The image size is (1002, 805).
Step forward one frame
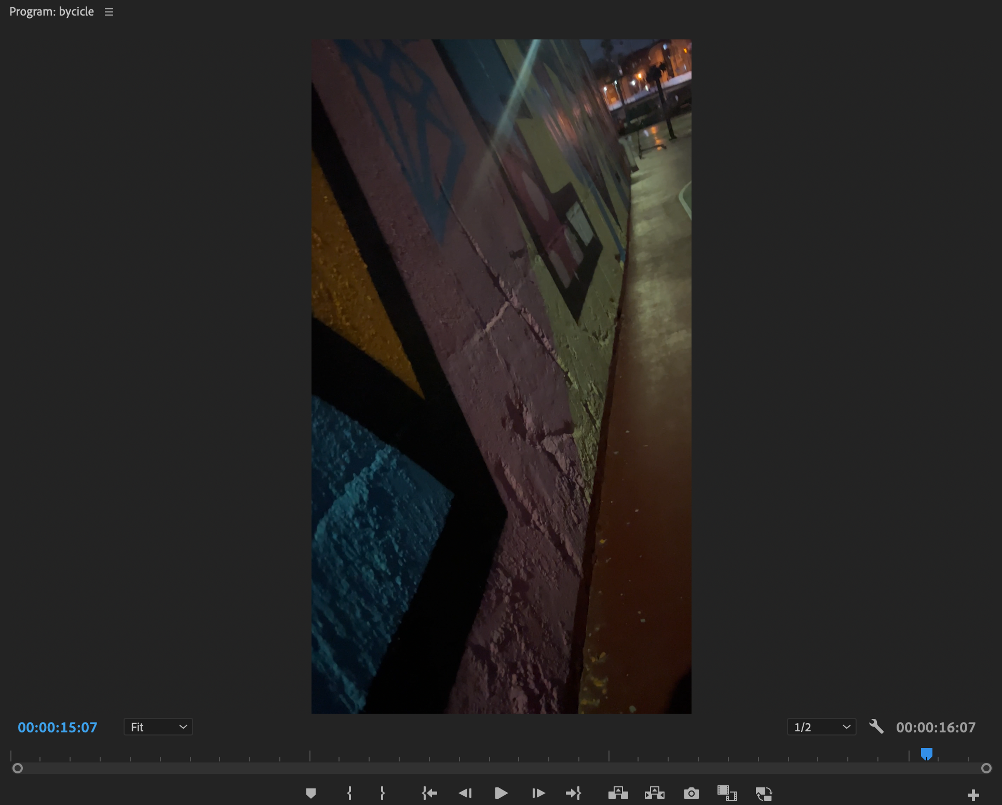[538, 793]
